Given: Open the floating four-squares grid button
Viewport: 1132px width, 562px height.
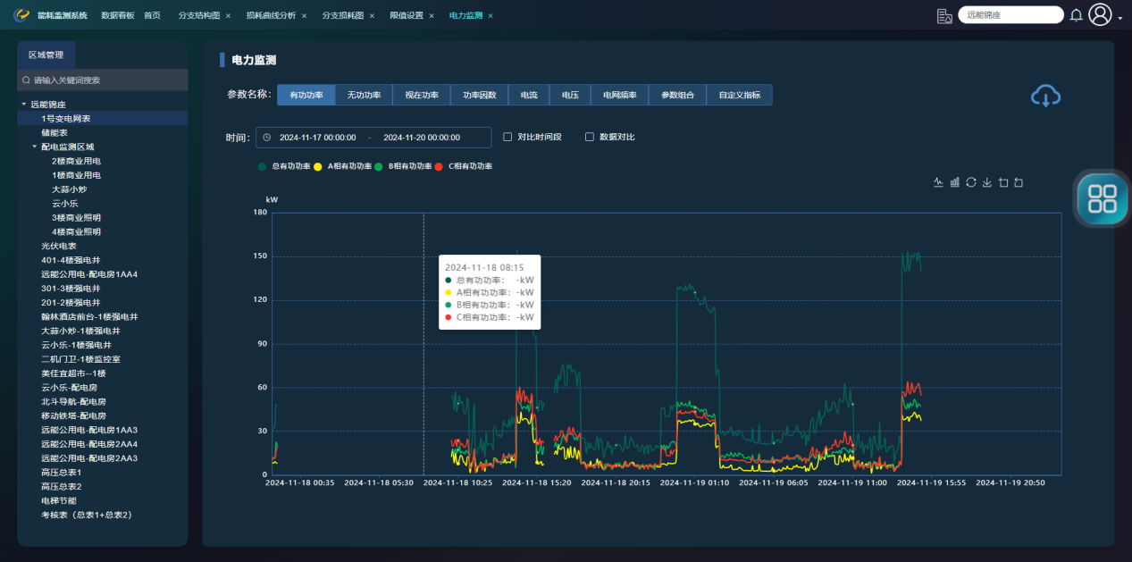Looking at the screenshot, I should [x=1102, y=197].
